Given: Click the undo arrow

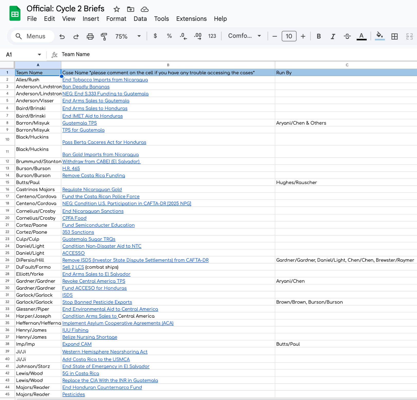Looking at the screenshot, I should point(62,37).
